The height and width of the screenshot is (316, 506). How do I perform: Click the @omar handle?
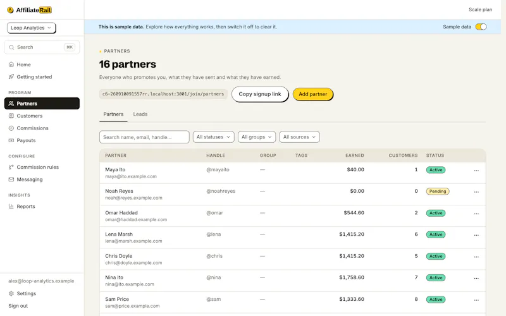214,213
